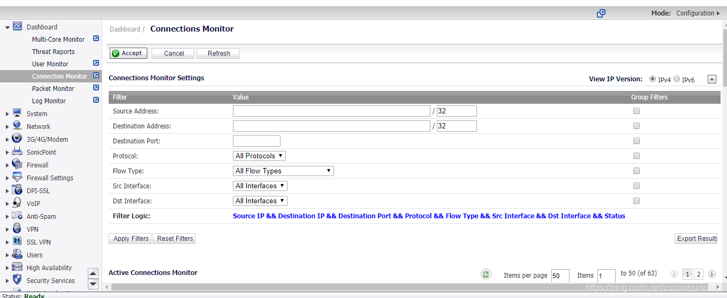This screenshot has width=727, height=298.
Task: Open User Monitor page
Action: [50, 64]
